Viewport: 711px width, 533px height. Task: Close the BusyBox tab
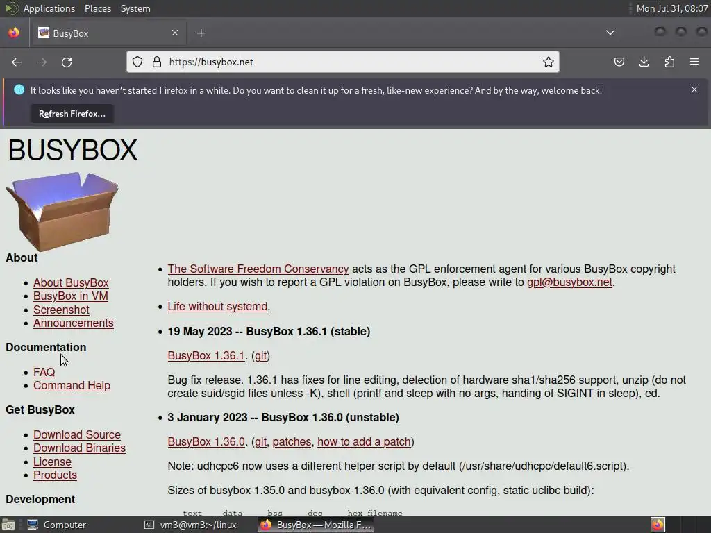[174, 33]
